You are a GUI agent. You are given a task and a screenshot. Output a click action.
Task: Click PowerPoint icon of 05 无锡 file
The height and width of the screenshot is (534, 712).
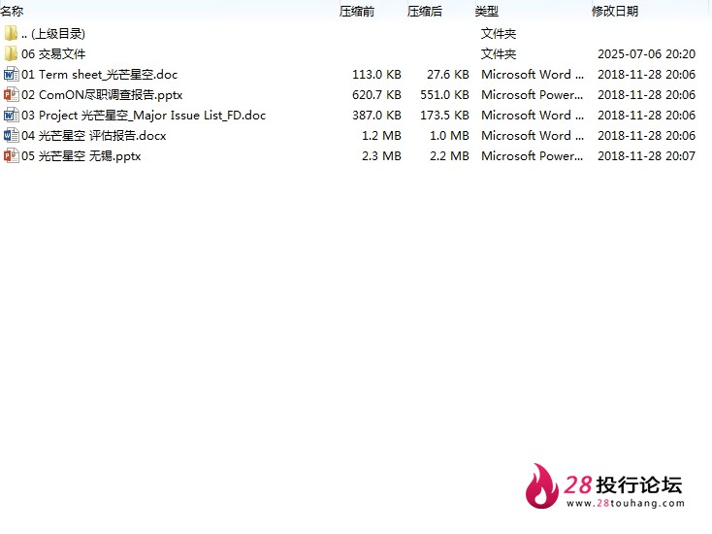tap(11, 156)
